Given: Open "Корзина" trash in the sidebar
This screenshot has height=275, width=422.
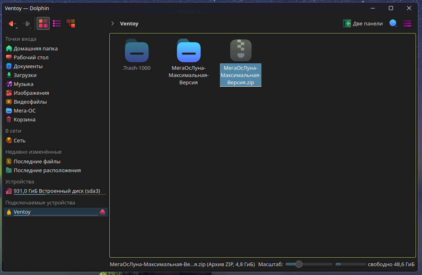Looking at the screenshot, I should [x=56, y=119].
